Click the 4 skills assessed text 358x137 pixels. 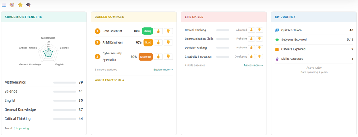coord(195,65)
